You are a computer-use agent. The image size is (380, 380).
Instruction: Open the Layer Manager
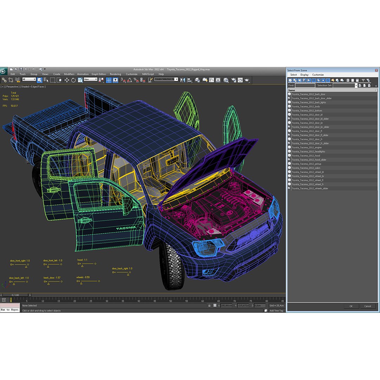(197, 80)
